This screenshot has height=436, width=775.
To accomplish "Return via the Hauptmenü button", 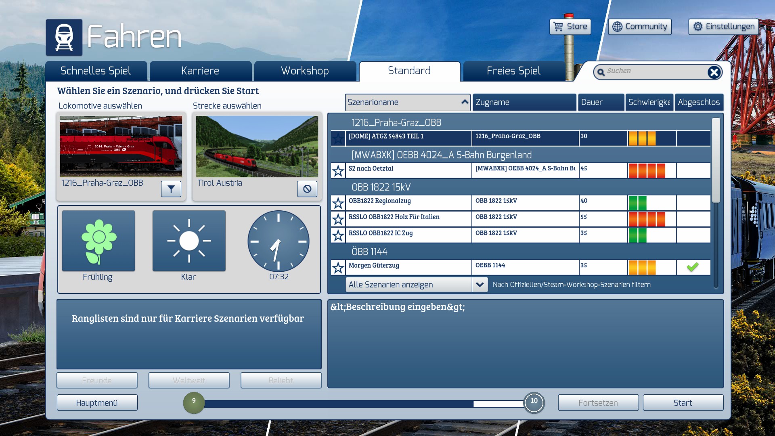I will point(97,403).
